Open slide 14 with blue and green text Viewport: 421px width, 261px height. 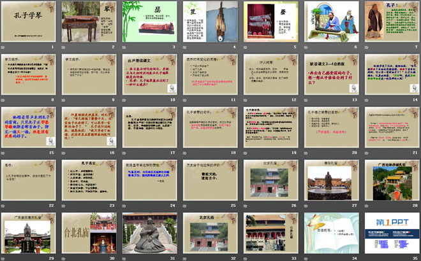tap(392, 74)
